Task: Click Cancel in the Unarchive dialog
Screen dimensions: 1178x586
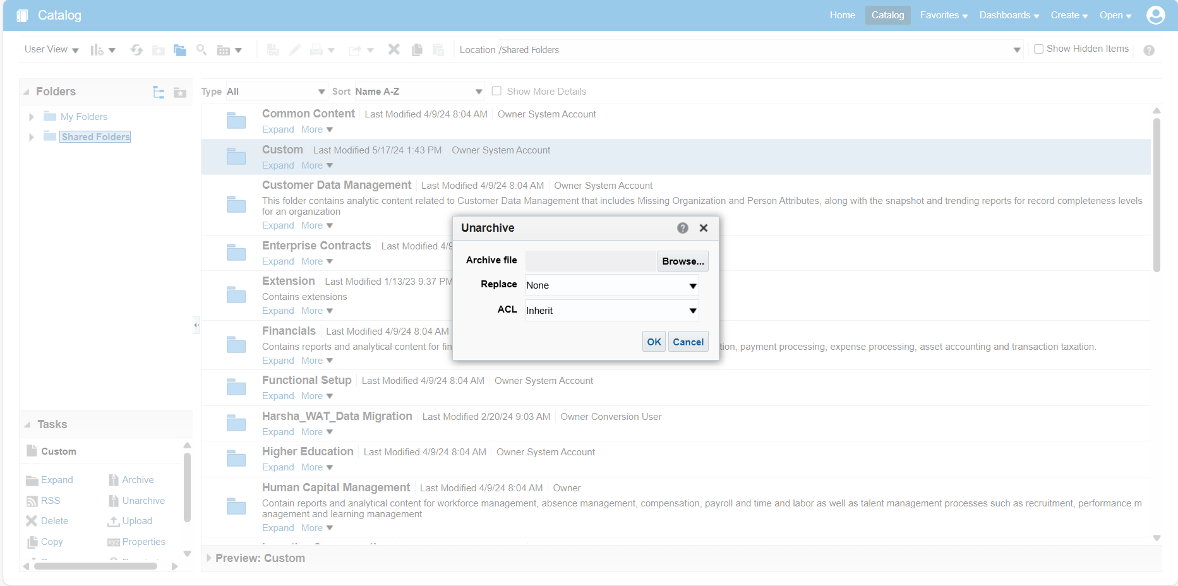Action: [x=688, y=342]
